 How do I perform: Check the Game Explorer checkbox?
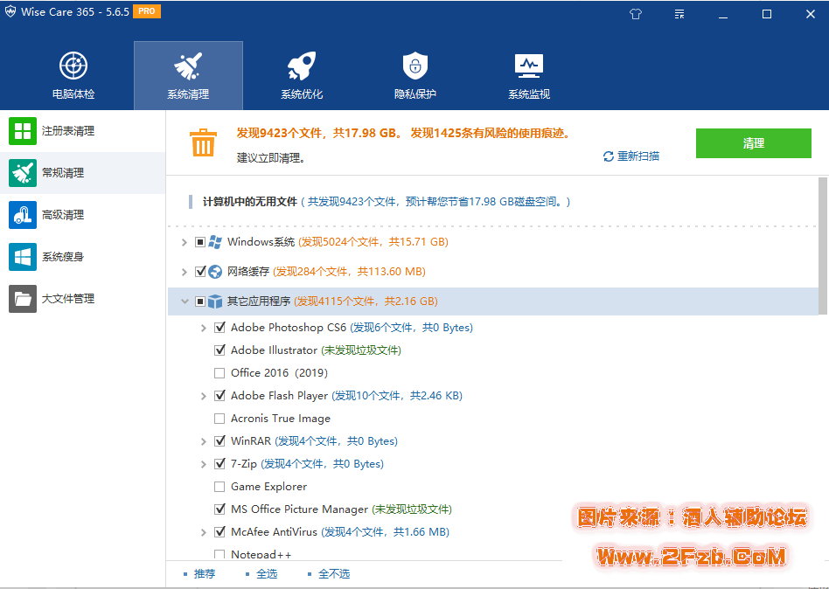click(x=219, y=487)
